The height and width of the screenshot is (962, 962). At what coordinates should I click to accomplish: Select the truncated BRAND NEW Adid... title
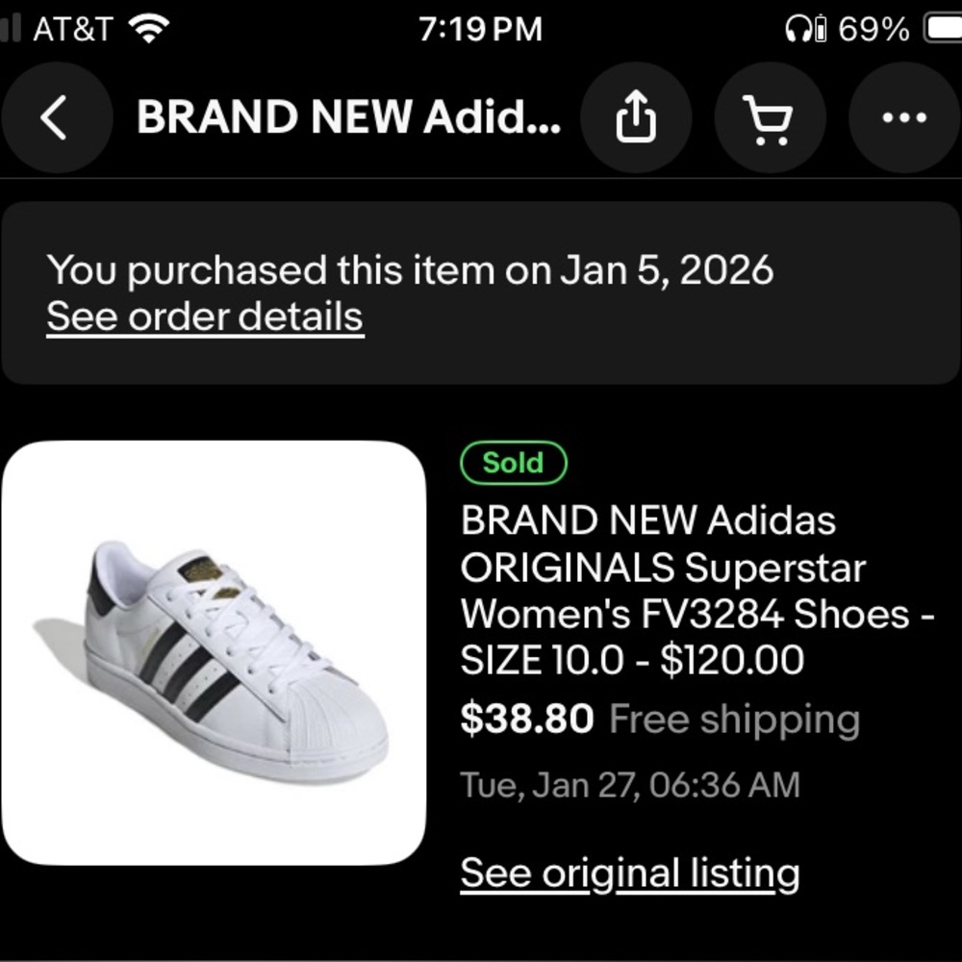click(348, 116)
